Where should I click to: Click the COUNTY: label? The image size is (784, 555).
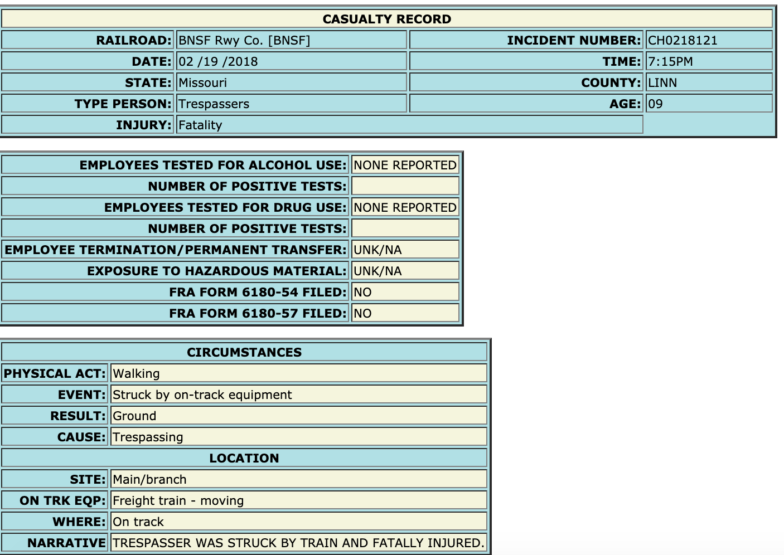pyautogui.click(x=611, y=82)
